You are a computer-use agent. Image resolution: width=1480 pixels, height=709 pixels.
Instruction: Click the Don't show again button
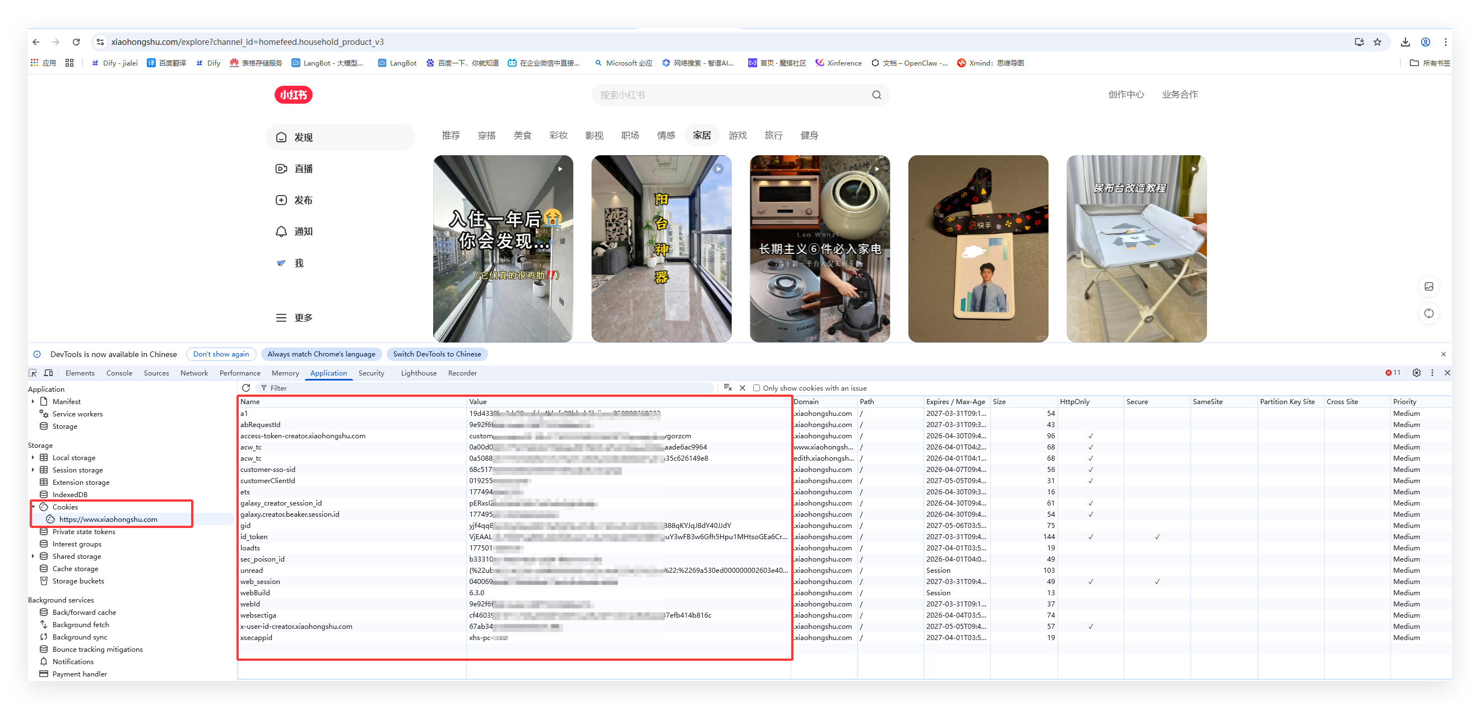pos(221,354)
